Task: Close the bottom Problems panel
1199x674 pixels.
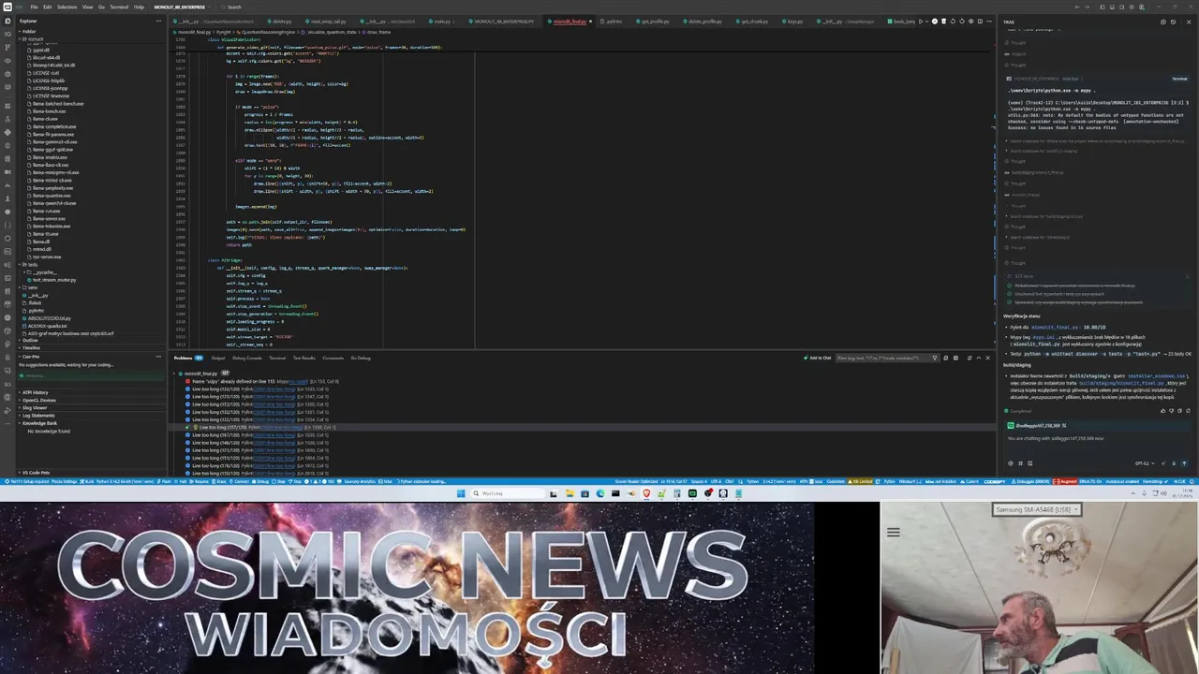Action: click(x=987, y=358)
